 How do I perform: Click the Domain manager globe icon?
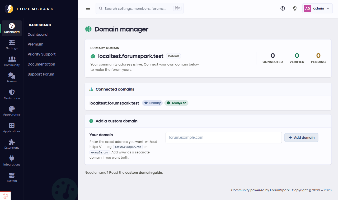(88, 29)
